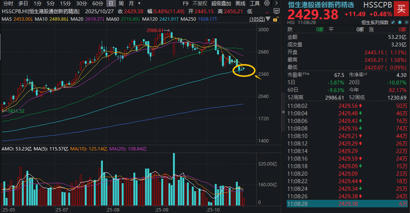Select the 11:08:28 highlighted tick row
Viewport: 410px width, 213px height.
tap(347, 204)
